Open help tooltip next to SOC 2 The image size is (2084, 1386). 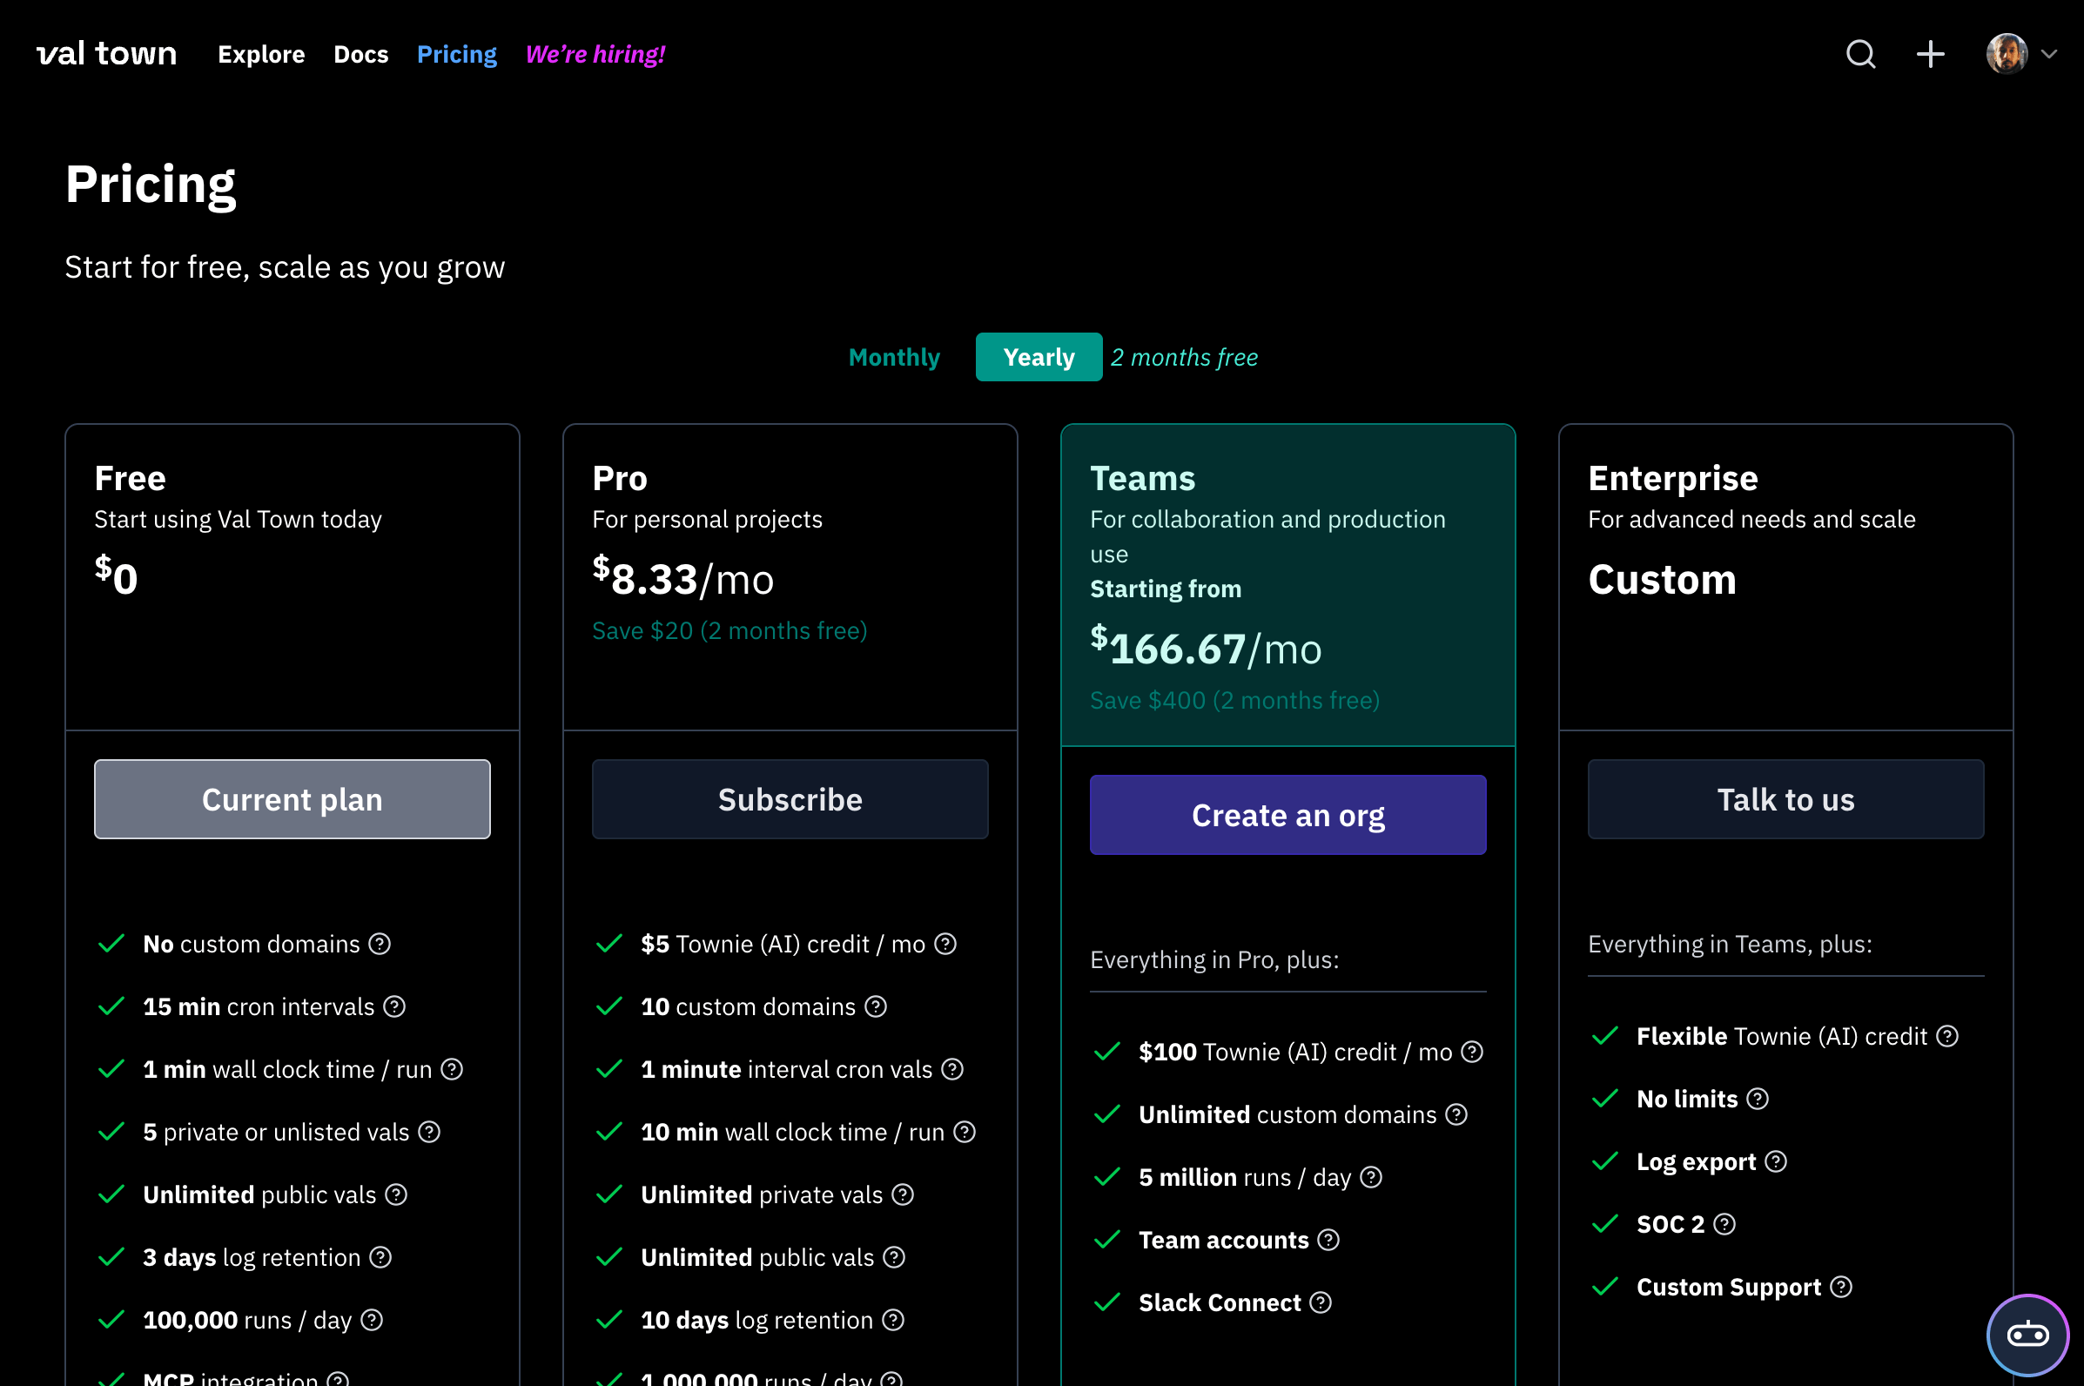[x=1724, y=1223]
